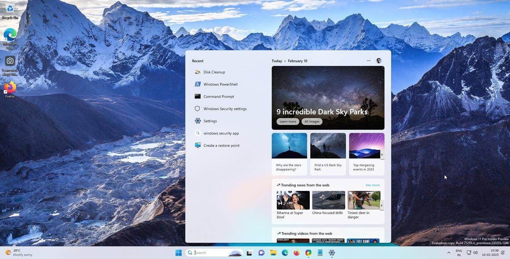Open your profile avatar in the search panel
The width and height of the screenshot is (510, 259).
pos(378,60)
